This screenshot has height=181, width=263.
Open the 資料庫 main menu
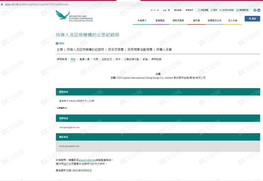click(x=196, y=20)
